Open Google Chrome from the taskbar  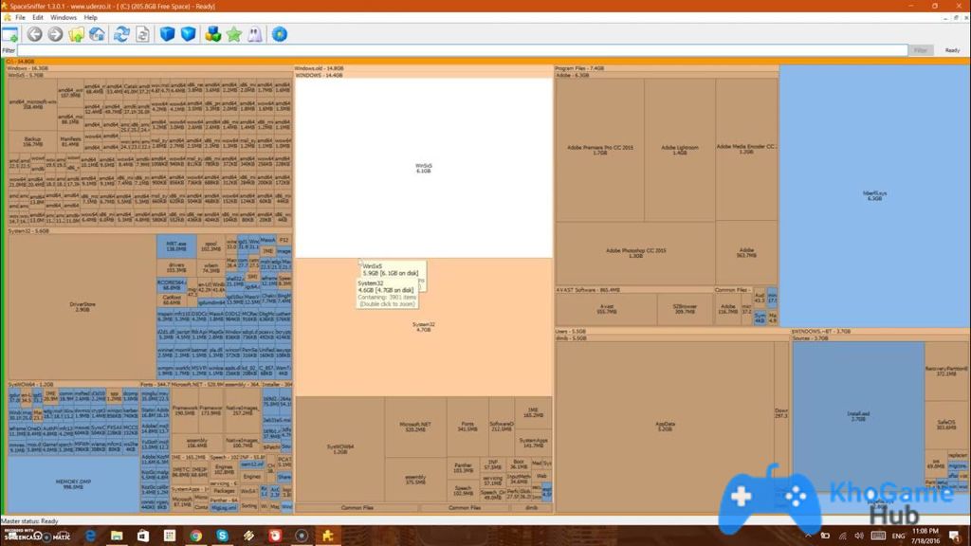[195, 536]
